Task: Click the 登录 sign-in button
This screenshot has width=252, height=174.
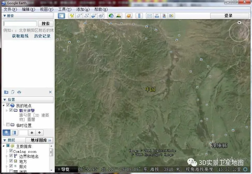Action: (x=230, y=16)
